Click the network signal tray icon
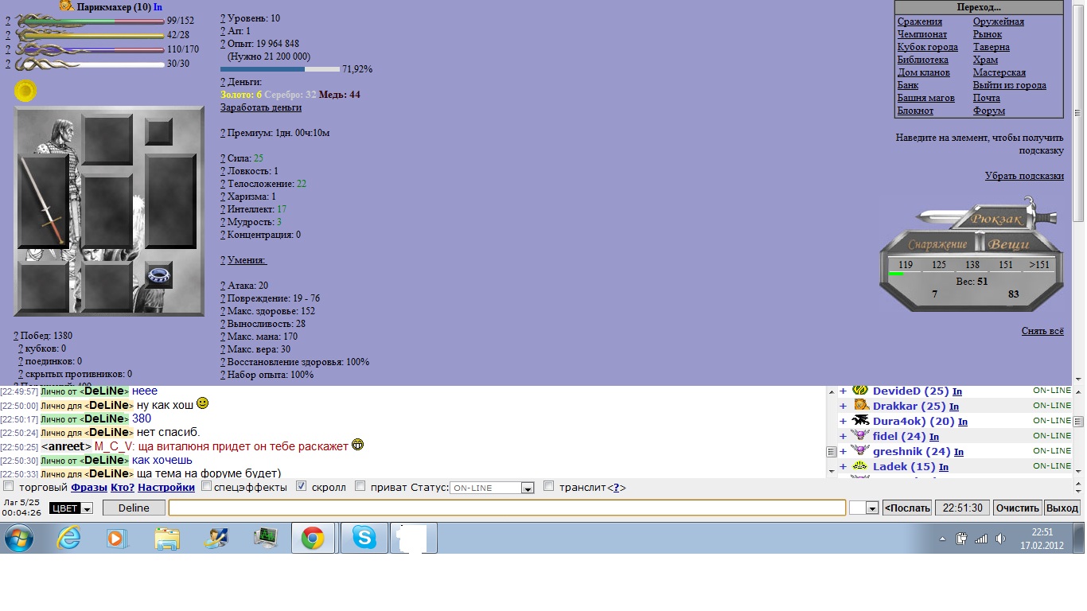 [x=981, y=539]
